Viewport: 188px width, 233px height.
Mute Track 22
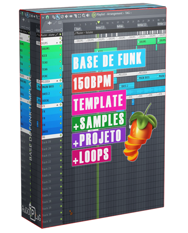pyautogui.click(x=61, y=160)
